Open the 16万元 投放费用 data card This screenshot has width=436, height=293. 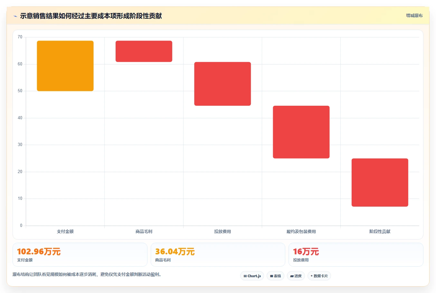356,255
